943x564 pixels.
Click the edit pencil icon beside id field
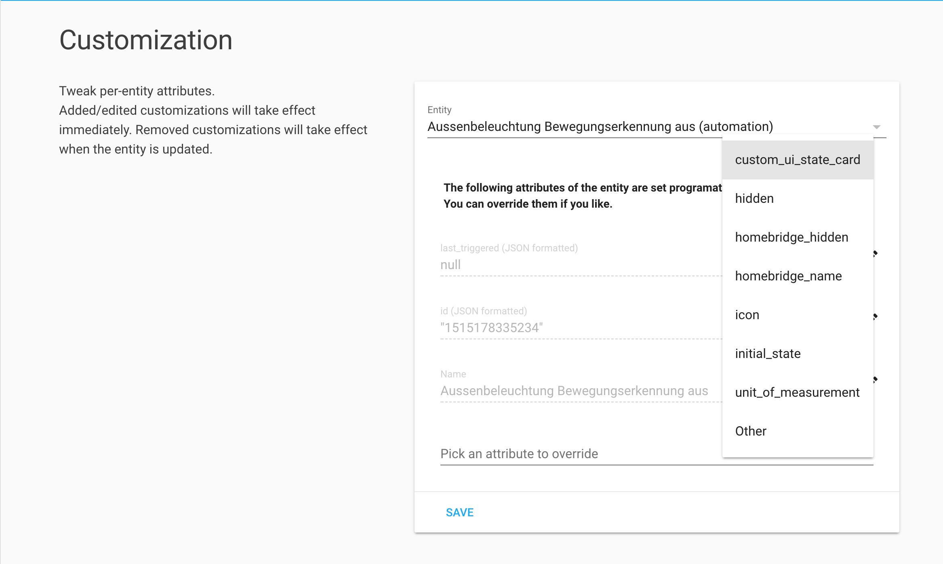point(876,316)
